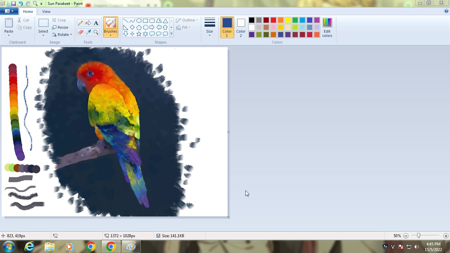Switch to the View tab

(x=46, y=12)
